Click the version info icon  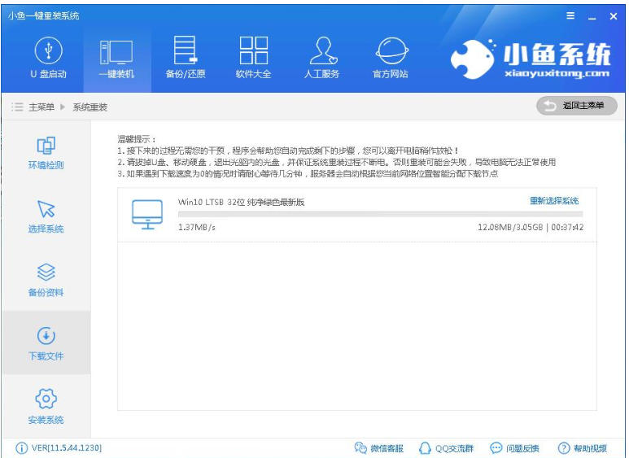(x=21, y=448)
